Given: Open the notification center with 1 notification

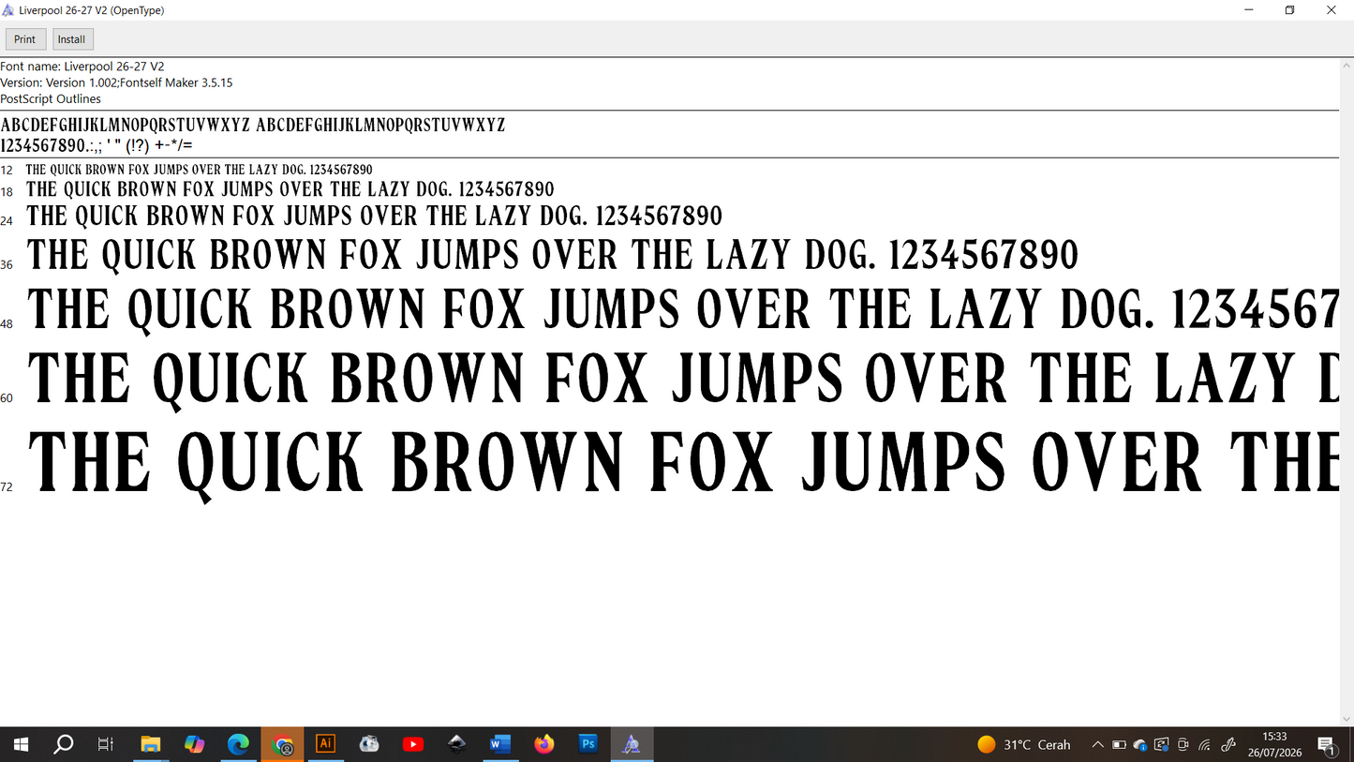Looking at the screenshot, I should 1327,745.
